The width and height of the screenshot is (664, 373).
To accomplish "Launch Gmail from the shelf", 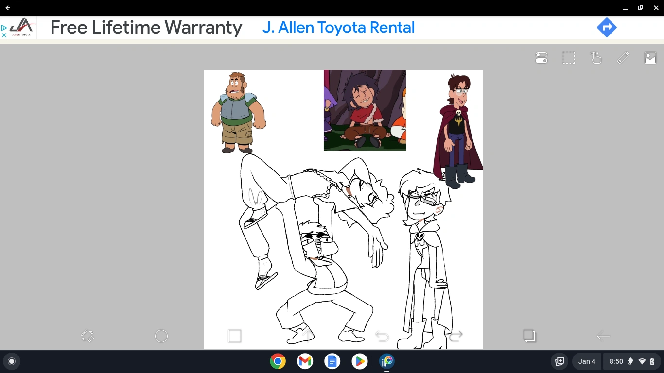I will 304,361.
